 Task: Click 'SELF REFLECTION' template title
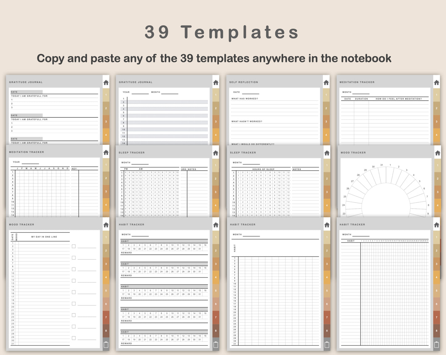click(244, 82)
